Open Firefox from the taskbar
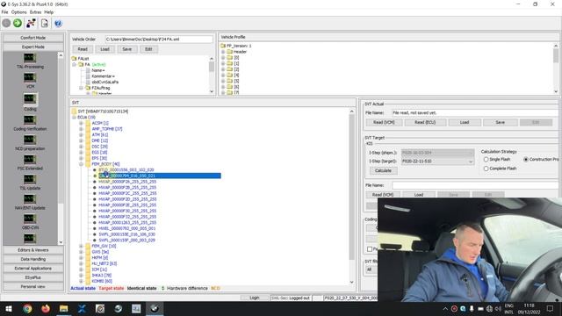The image size is (562, 316). pos(46,308)
